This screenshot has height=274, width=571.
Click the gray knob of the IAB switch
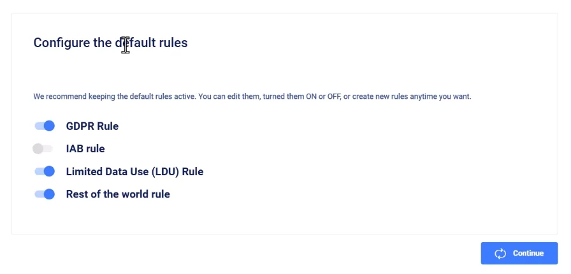tap(38, 148)
